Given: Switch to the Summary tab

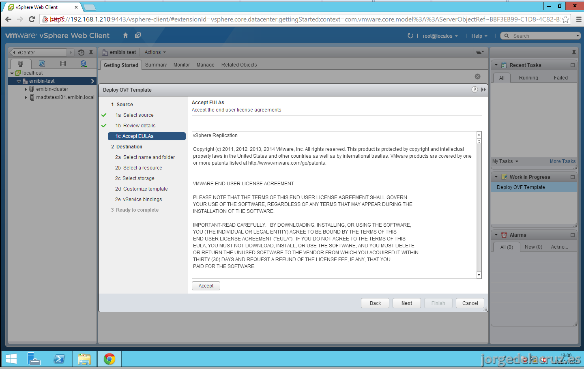Looking at the screenshot, I should (x=156, y=65).
